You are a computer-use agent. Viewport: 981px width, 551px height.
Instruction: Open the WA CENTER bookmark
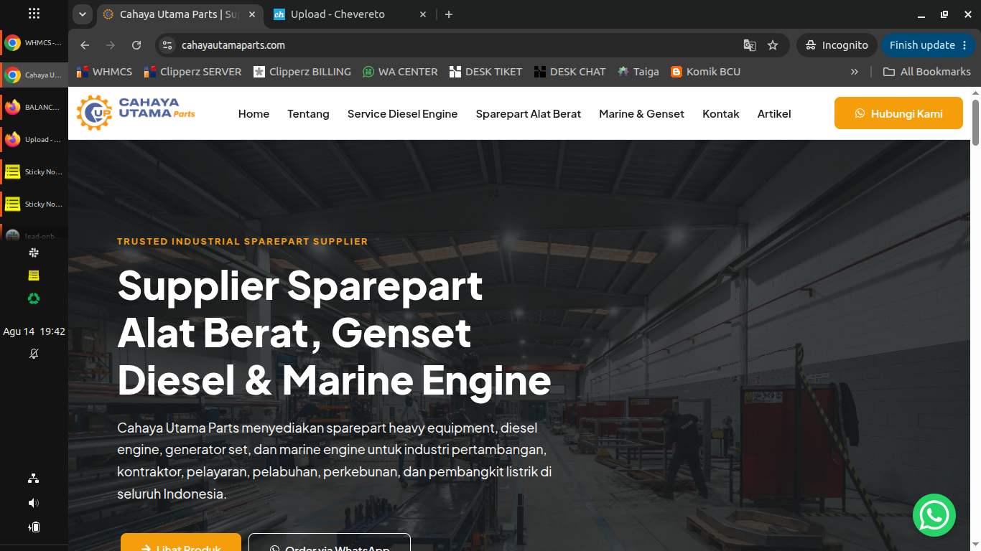(400, 72)
